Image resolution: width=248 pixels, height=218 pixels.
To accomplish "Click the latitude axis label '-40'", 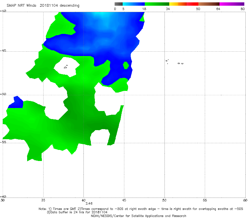I will tap(3, 11).
